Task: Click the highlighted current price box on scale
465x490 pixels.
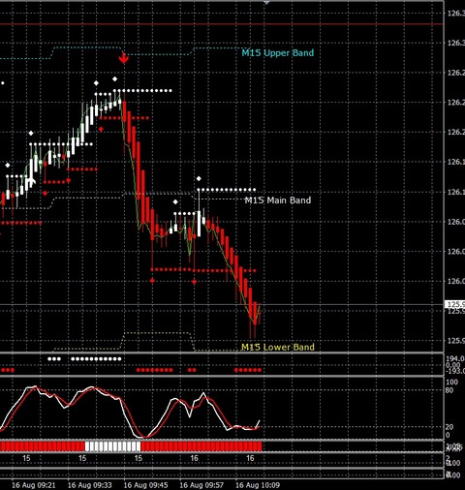Action: point(455,304)
